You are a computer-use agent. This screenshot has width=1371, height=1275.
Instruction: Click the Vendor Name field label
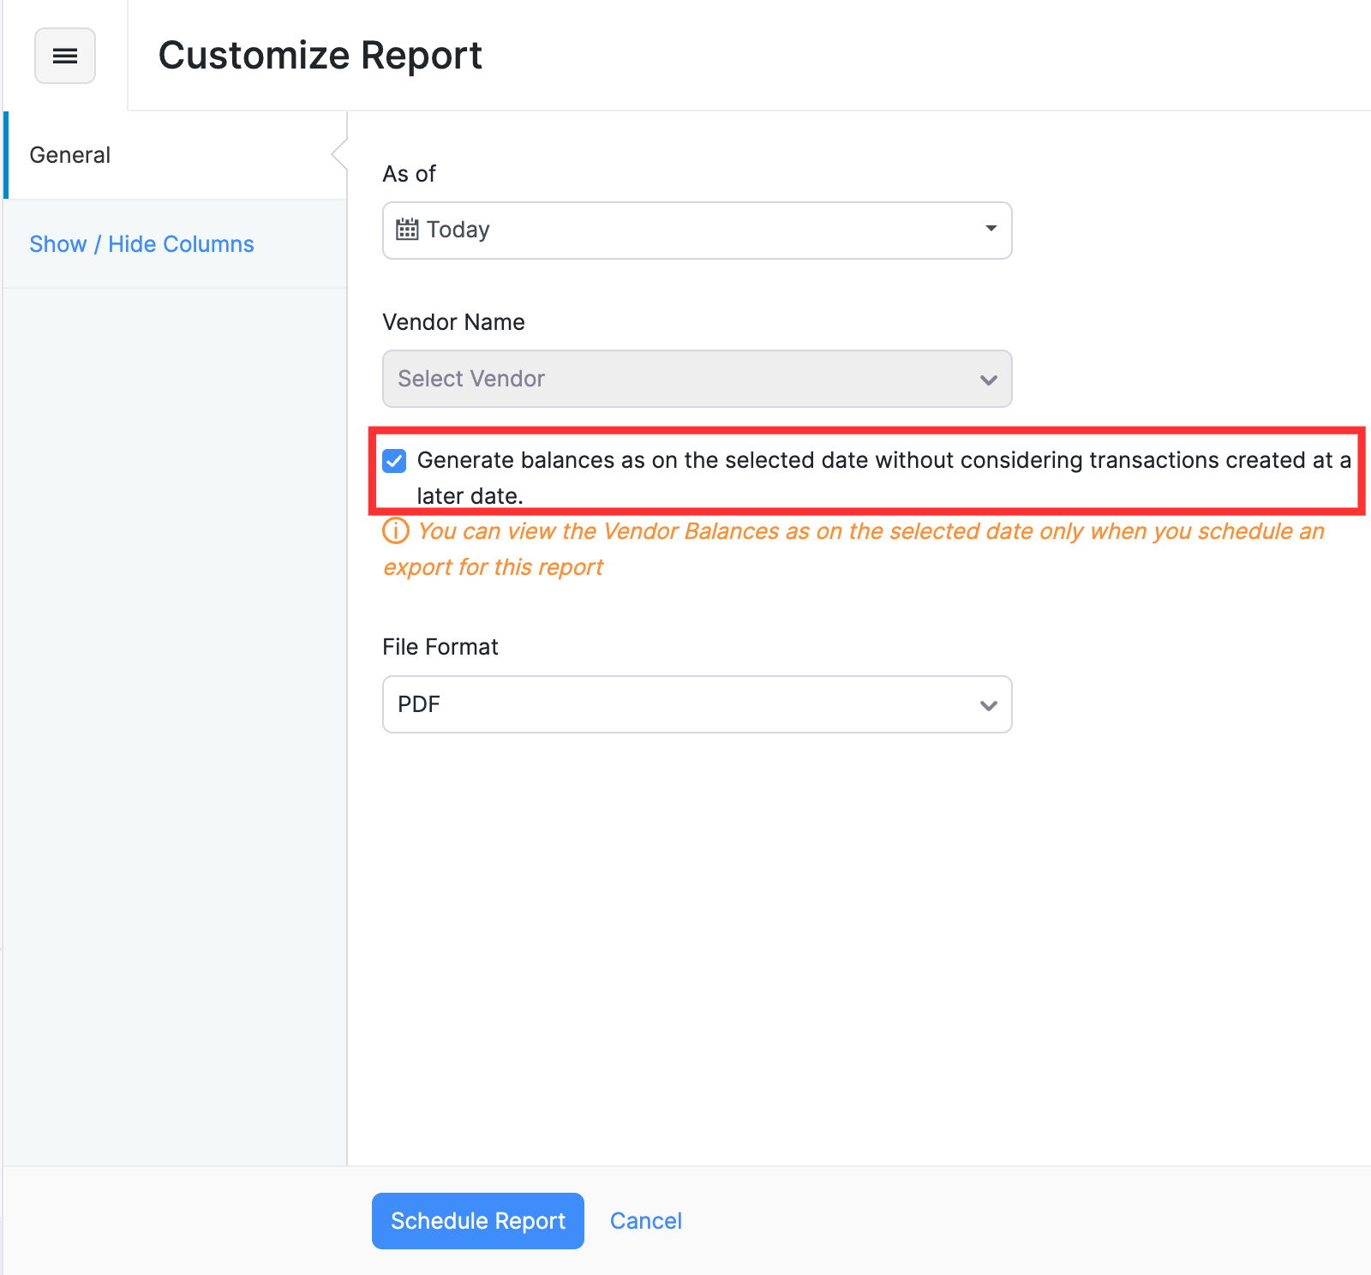point(453,322)
